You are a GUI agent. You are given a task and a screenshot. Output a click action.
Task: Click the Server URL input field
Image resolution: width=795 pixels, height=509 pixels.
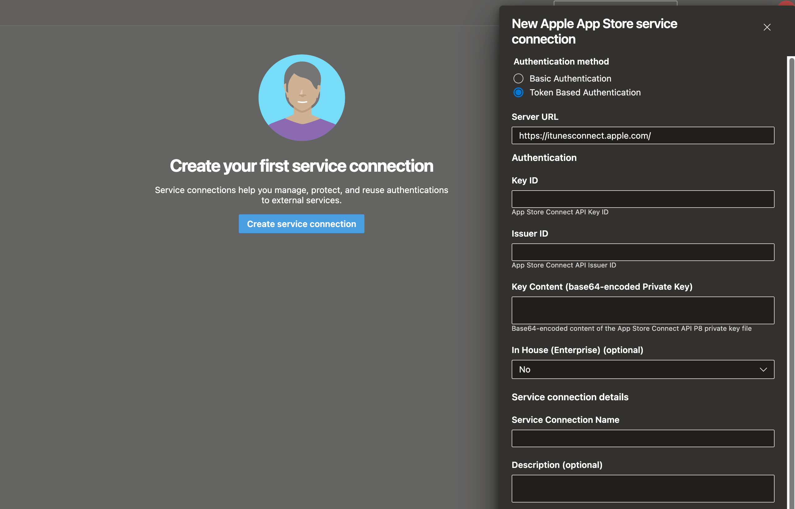tap(642, 136)
